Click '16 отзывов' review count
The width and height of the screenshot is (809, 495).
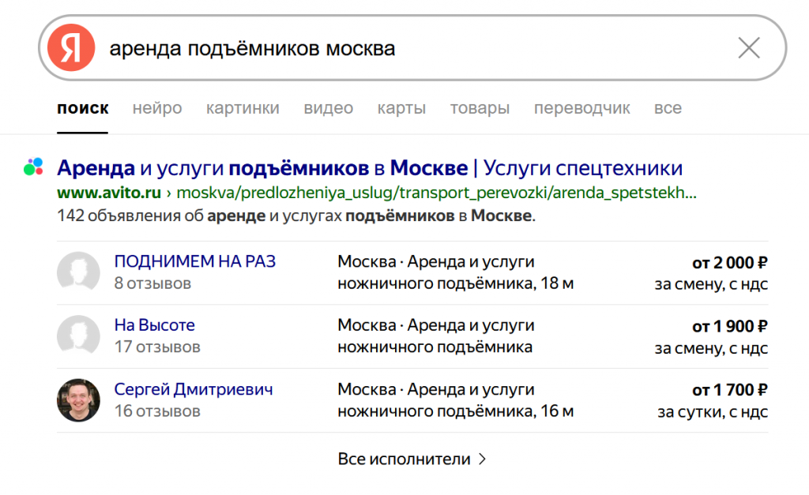[x=157, y=411]
